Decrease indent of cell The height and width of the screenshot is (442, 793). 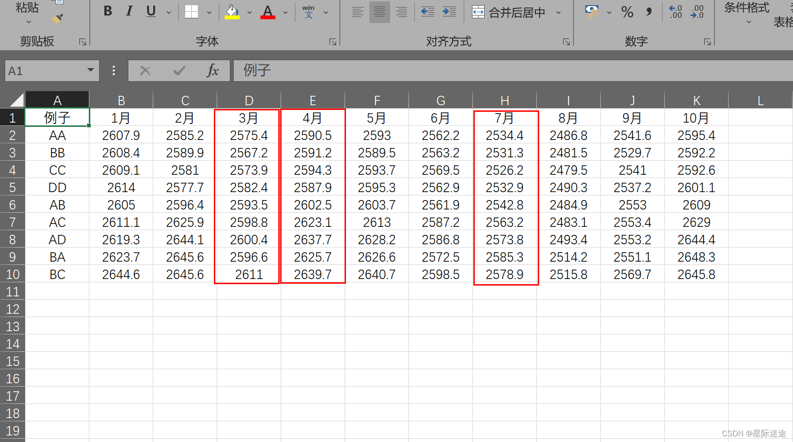click(x=428, y=12)
